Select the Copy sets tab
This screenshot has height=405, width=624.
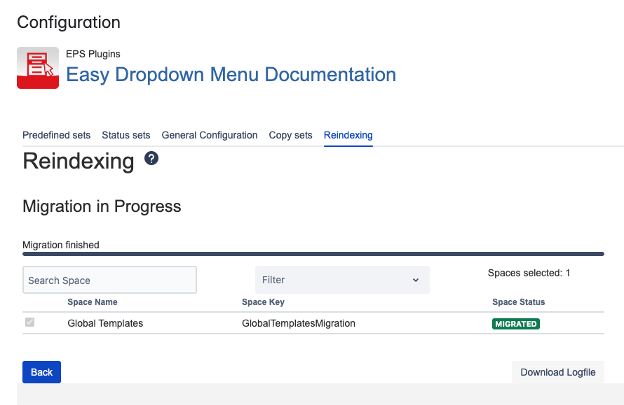pos(290,135)
